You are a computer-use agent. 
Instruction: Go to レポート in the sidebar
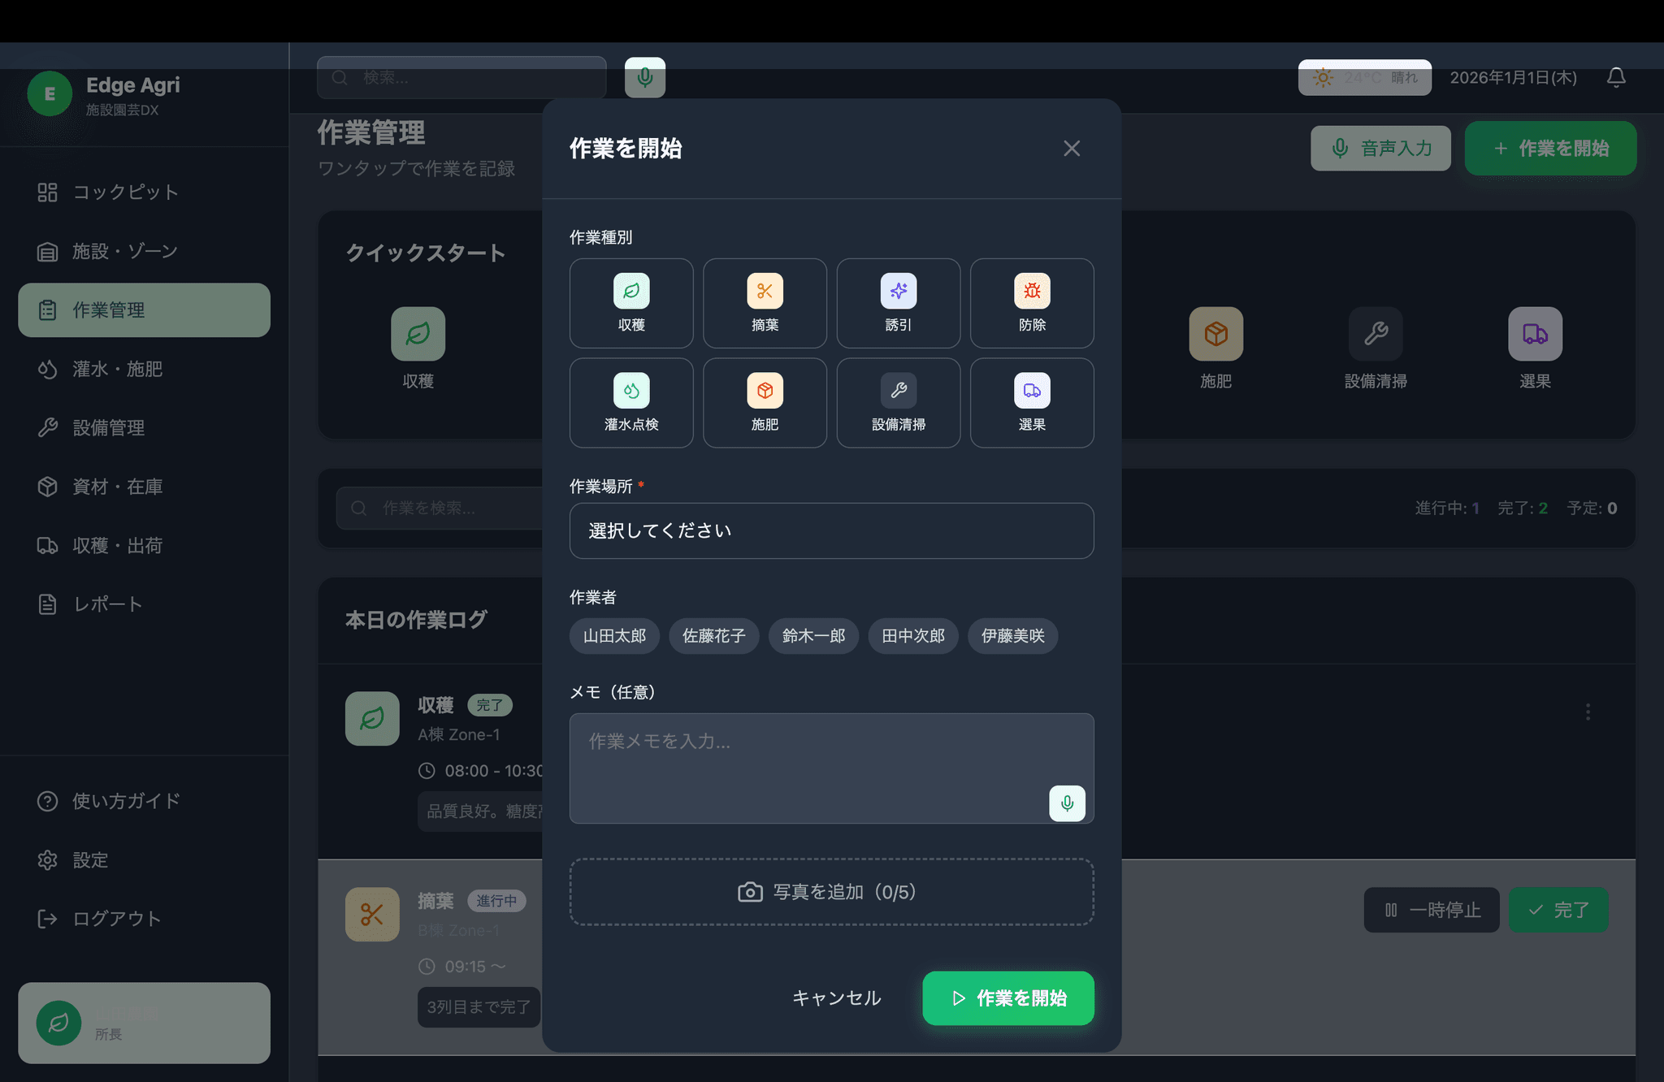(x=107, y=604)
